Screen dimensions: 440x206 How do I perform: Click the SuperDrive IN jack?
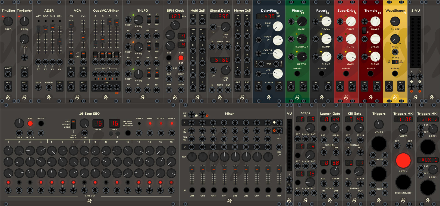340,87
